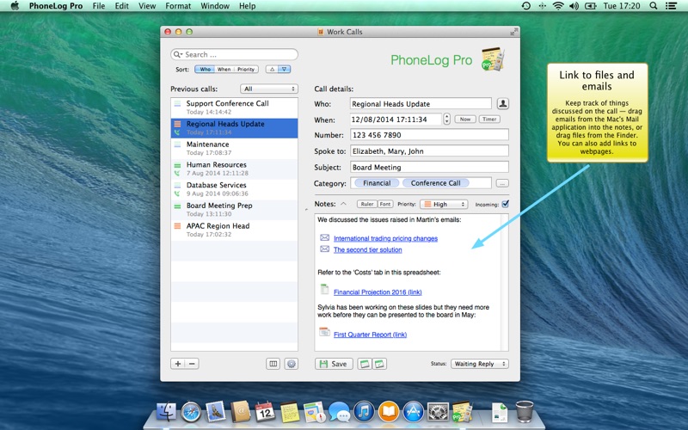Viewport: 688px width, 430px height.
Task: Open the App Store in the Dock
Action: 414,412
